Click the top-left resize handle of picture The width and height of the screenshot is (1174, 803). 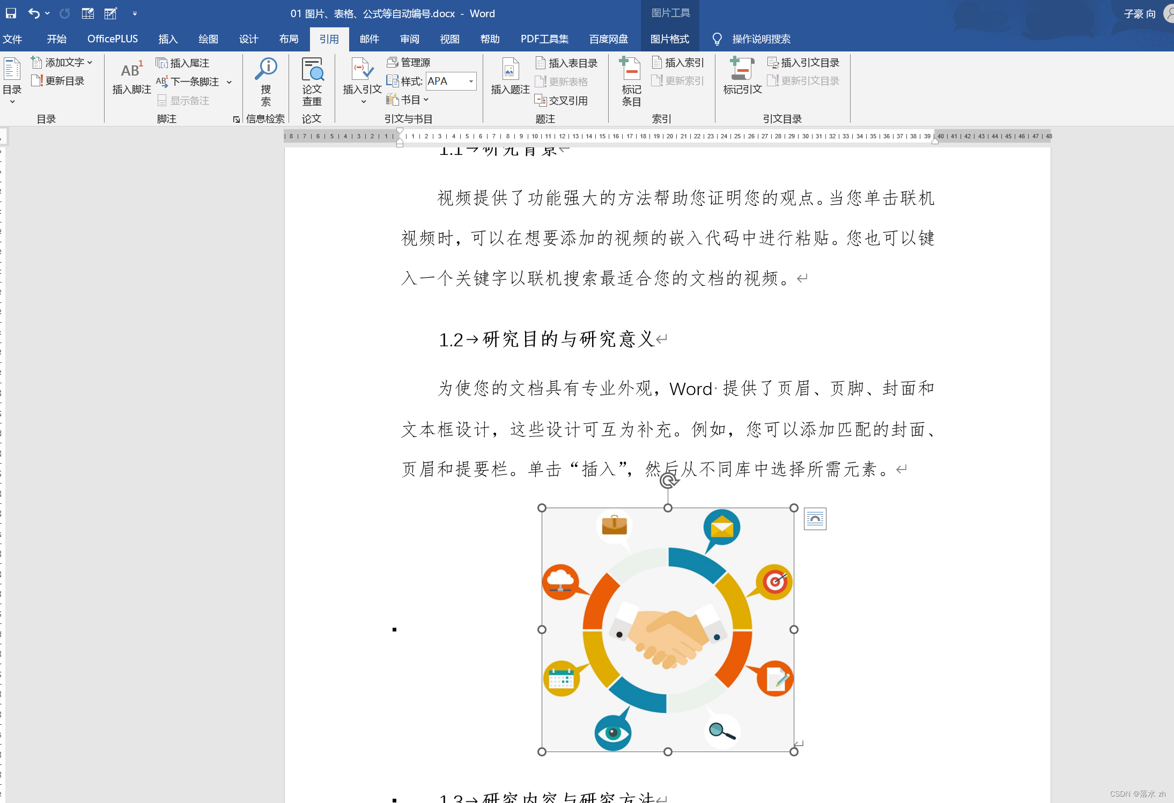click(542, 508)
